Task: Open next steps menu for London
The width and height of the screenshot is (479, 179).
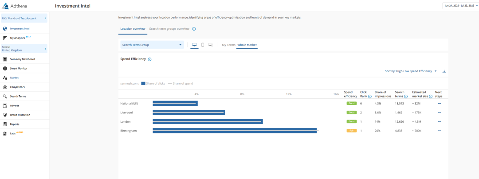Action: coord(439,122)
